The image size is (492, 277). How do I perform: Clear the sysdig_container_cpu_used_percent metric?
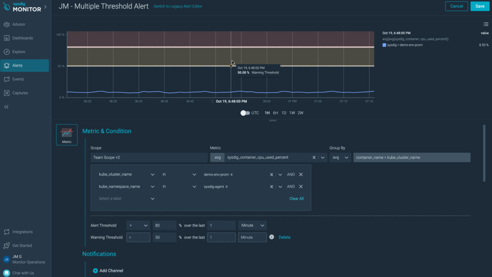click(314, 158)
